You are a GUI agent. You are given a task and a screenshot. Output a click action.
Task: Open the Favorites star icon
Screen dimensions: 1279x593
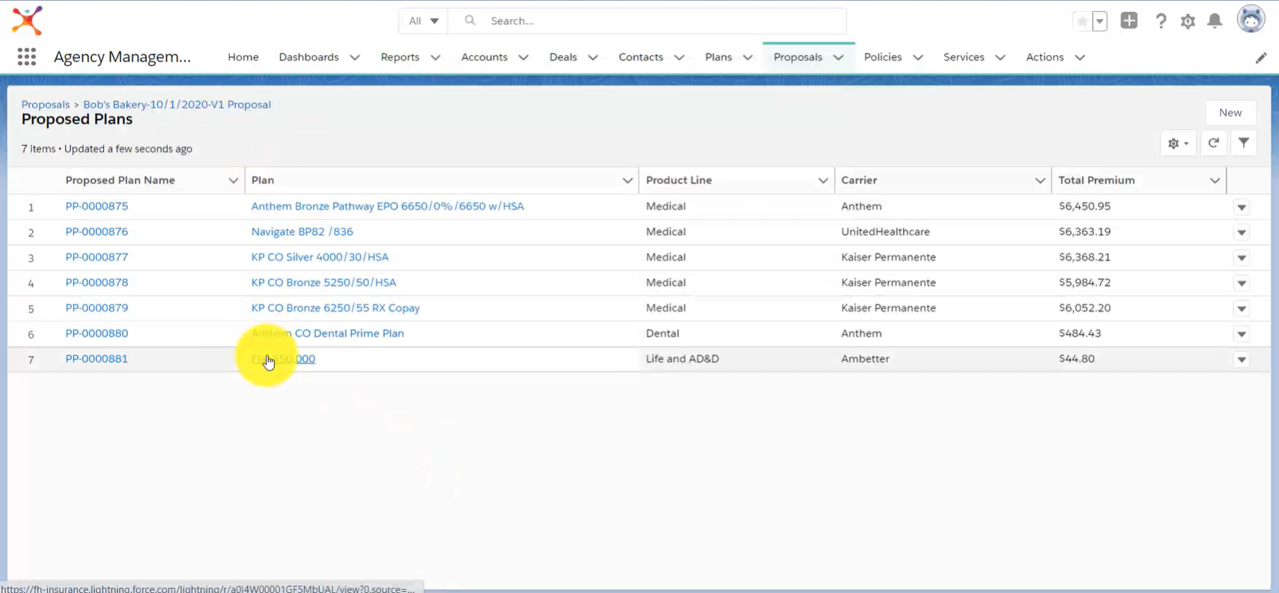pyautogui.click(x=1082, y=21)
